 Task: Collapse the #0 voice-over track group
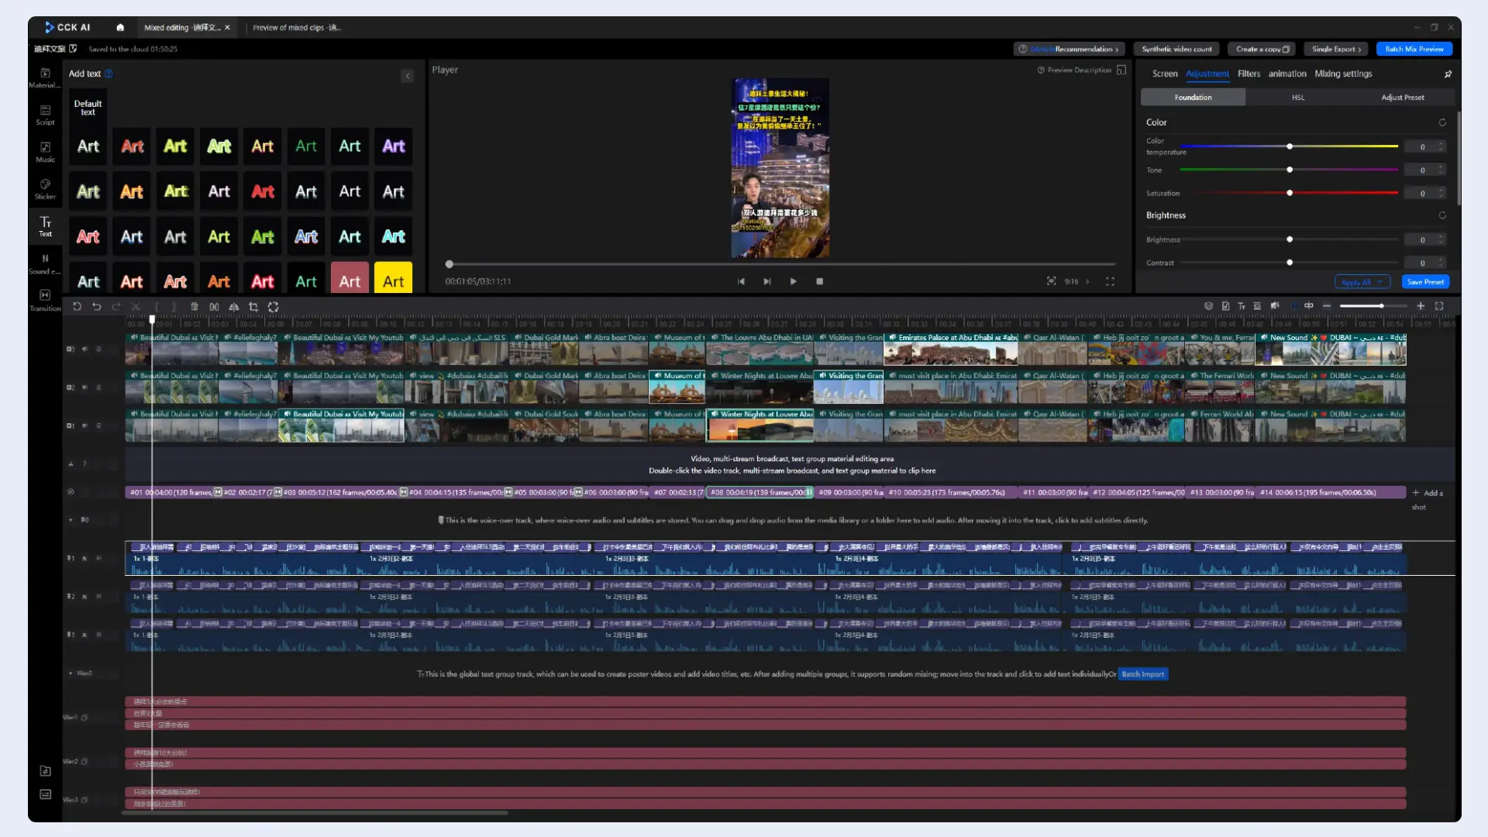[71, 520]
